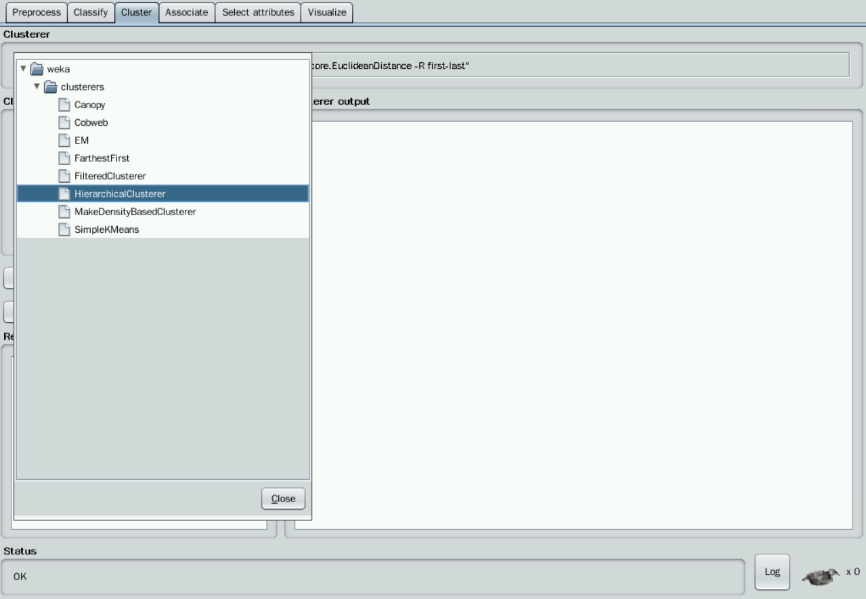Open the Select attributes tab
The width and height of the screenshot is (866, 599).
click(258, 13)
